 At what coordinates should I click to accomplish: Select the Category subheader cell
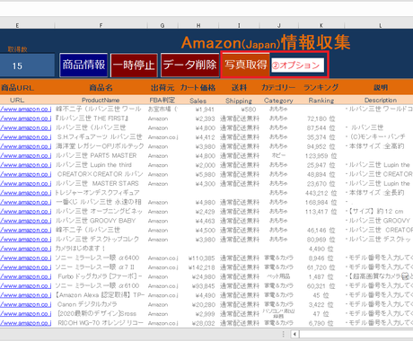click(x=278, y=101)
